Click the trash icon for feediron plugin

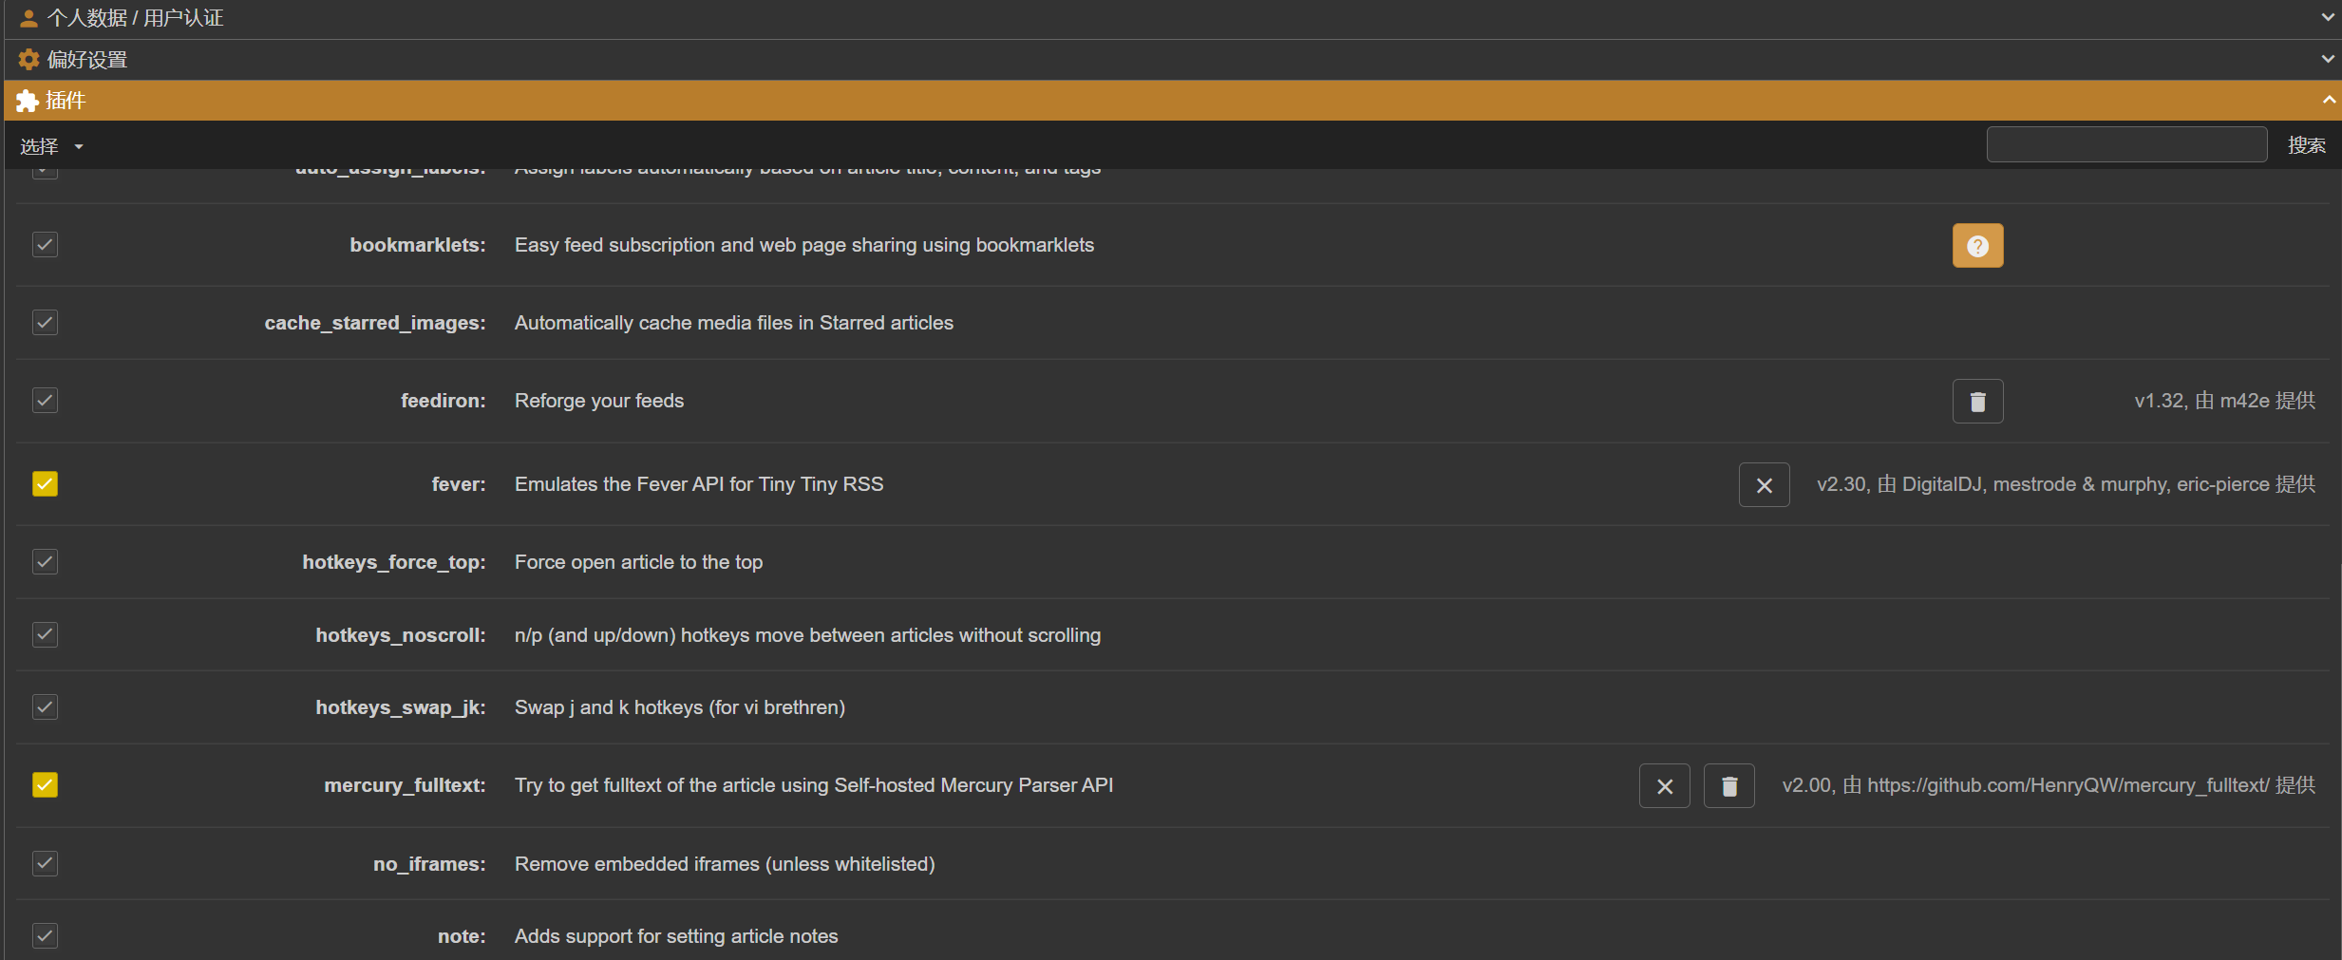1977,402
